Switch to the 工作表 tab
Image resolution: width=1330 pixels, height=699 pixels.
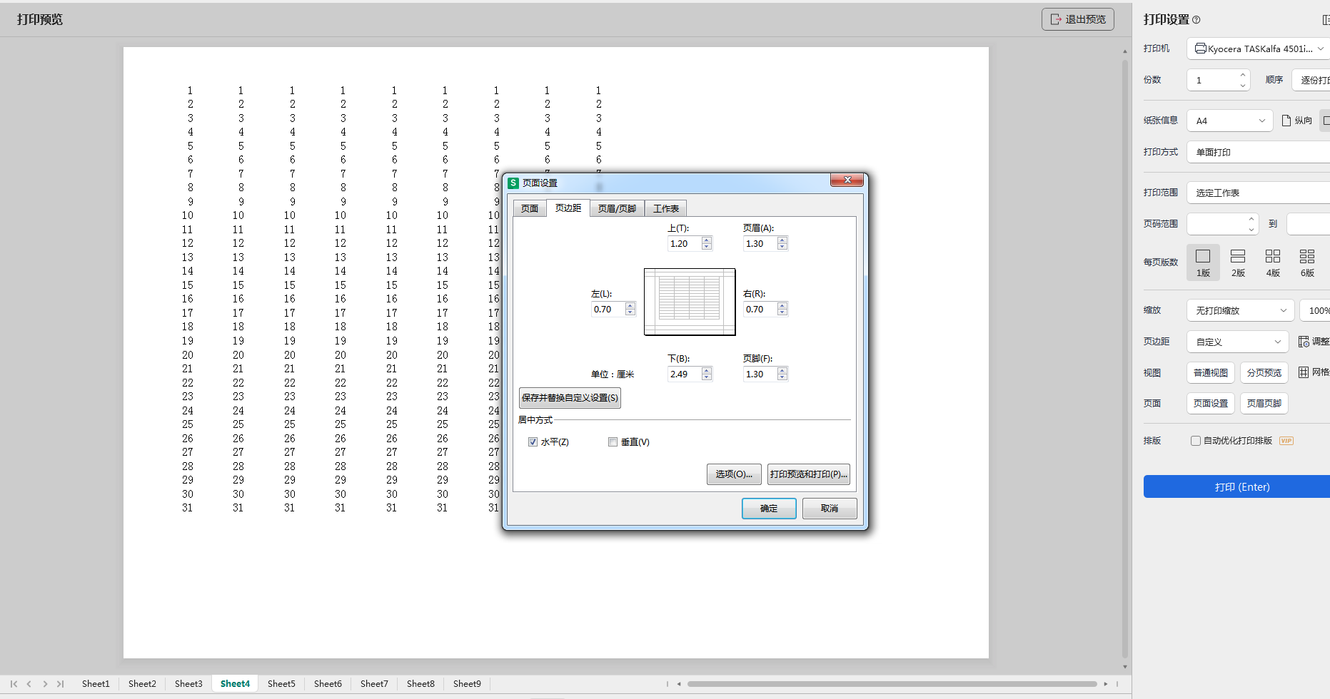click(x=665, y=208)
